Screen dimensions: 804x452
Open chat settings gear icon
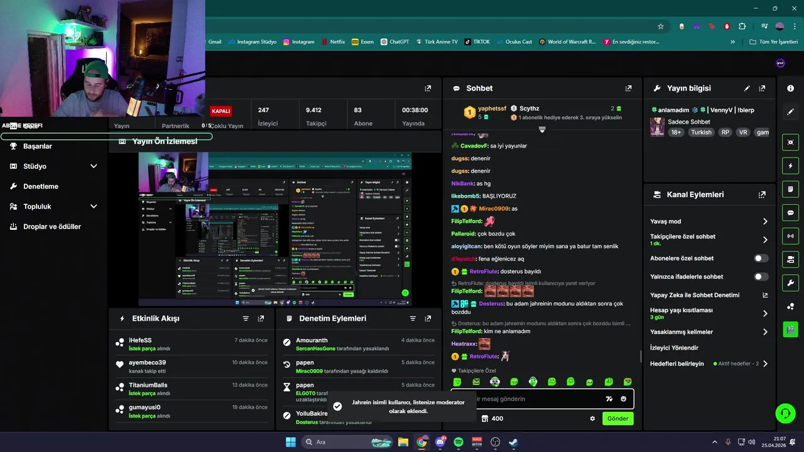coord(592,419)
